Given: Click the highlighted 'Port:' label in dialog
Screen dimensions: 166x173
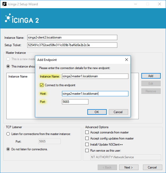Looking at the screenshot, I should (43, 102).
